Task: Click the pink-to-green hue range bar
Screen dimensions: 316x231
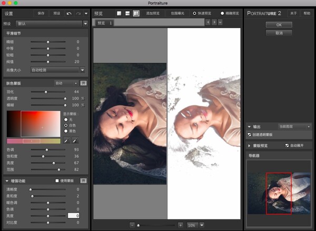Action: click(x=34, y=141)
